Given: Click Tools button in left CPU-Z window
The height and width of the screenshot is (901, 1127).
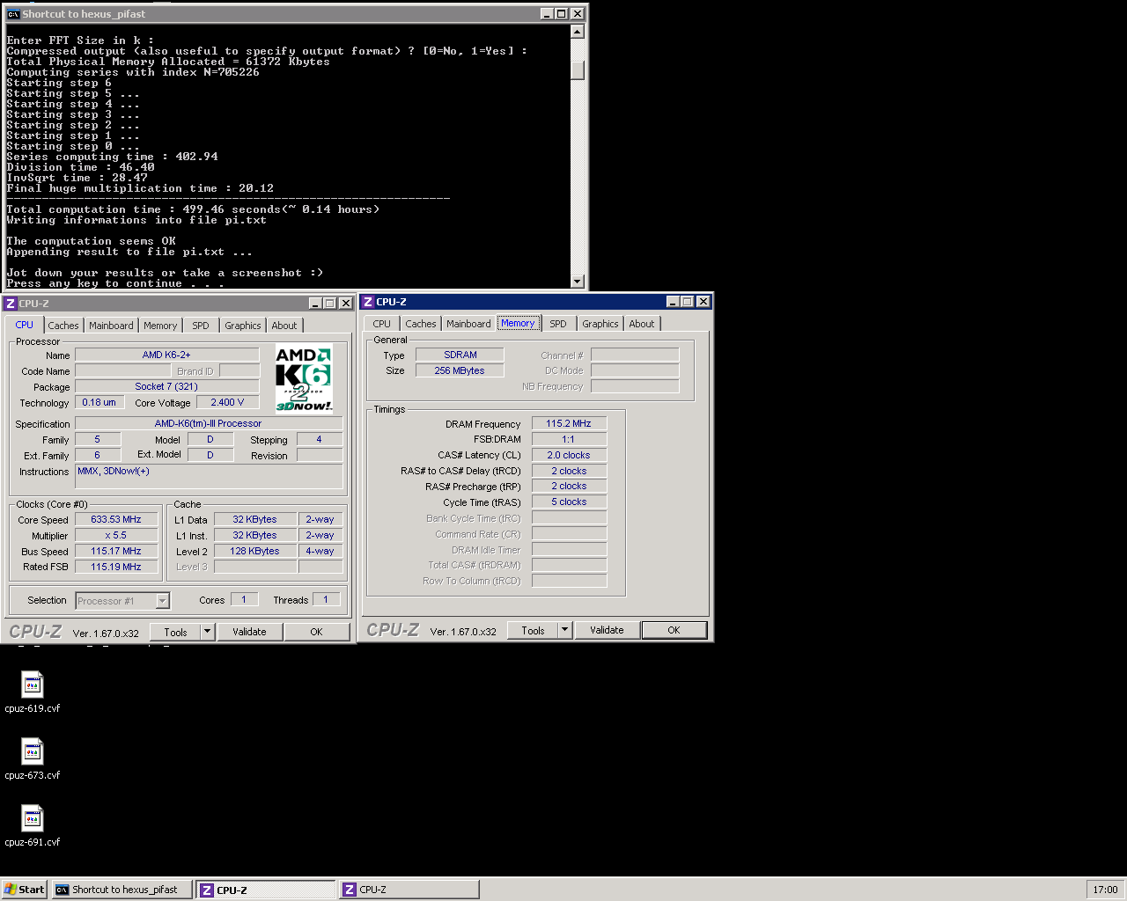Looking at the screenshot, I should pyautogui.click(x=175, y=632).
